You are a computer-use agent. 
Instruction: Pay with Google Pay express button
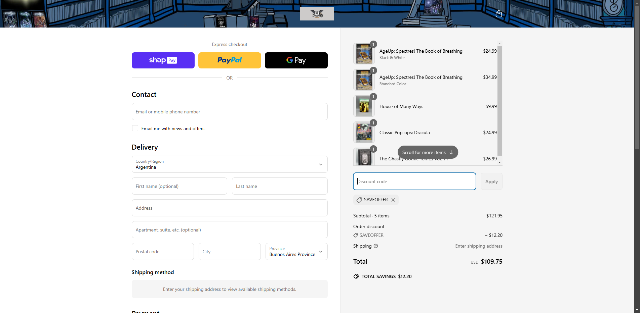(x=296, y=60)
